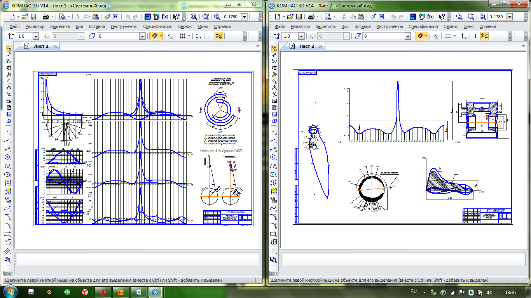Toggle orthogonal drawing mode in Лист 2 window
The height and width of the screenshot is (298, 531).
pyautogui.click(x=476, y=36)
